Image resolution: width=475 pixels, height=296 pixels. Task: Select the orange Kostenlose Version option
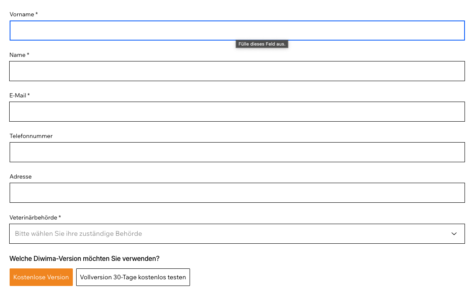pyautogui.click(x=41, y=277)
